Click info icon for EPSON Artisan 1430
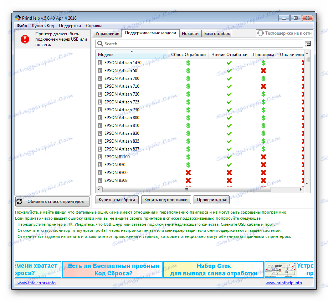 pyautogui.click(x=100, y=63)
